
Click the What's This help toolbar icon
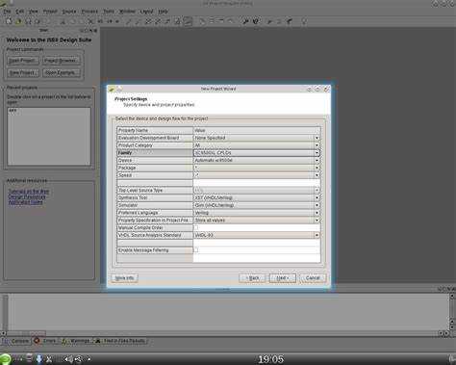pos(256,21)
